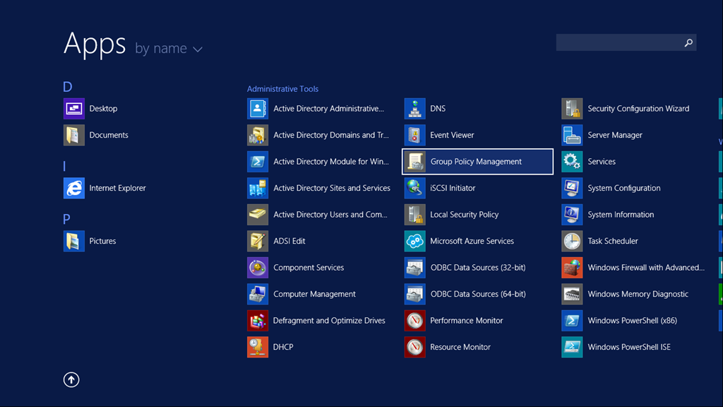Open ODBC Data Sources (64-bit) icon
Image resolution: width=723 pixels, height=407 pixels.
tap(414, 294)
